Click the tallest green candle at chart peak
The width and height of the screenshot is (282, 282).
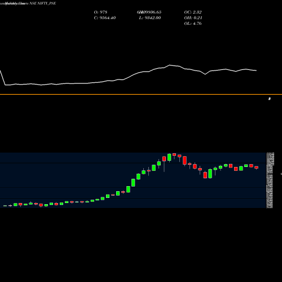pyautogui.click(x=169, y=157)
